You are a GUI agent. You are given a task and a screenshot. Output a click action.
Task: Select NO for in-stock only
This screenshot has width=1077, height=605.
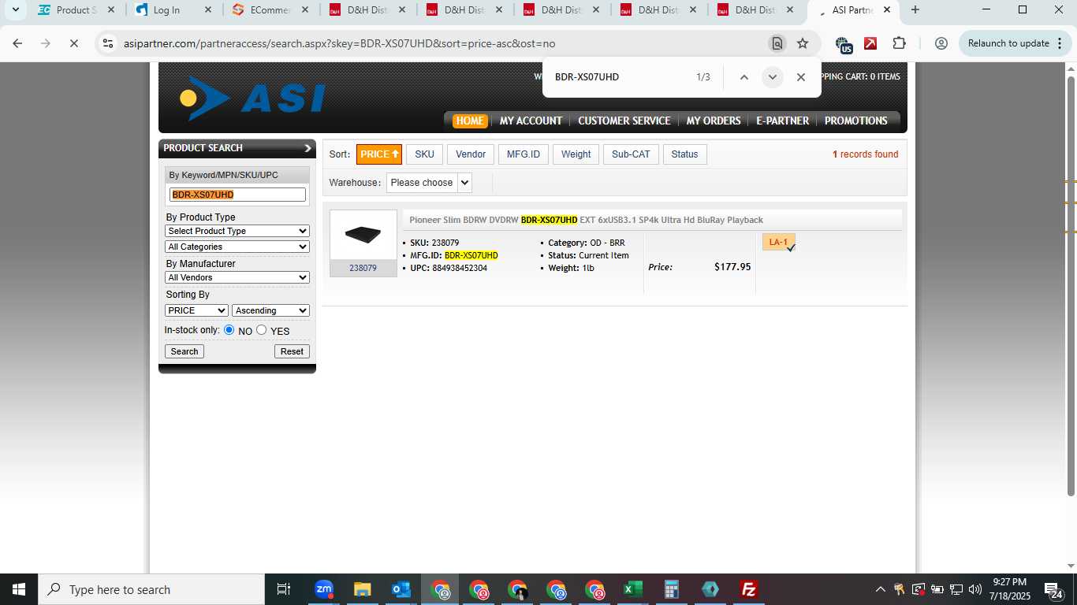[229, 330]
